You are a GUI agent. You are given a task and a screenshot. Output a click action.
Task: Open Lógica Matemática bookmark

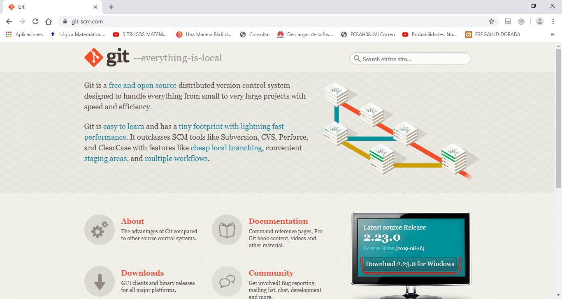click(78, 34)
